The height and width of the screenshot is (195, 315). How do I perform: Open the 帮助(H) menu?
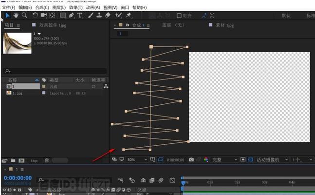(x=140, y=8)
